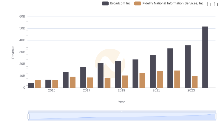Click Broadcom bar above 2019 label
Viewport: 221px width, 127px height.
pos(118,74)
